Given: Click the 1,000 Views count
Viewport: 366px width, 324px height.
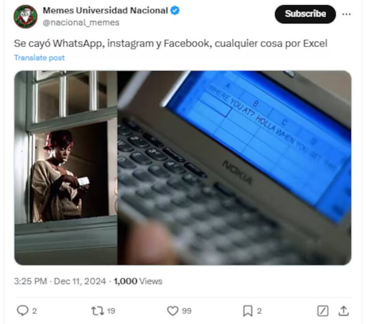Looking at the screenshot, I should point(138,281).
